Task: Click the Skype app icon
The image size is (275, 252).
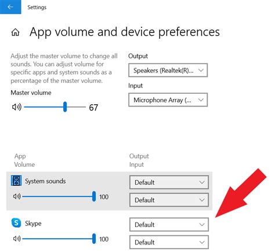Action: (16, 223)
